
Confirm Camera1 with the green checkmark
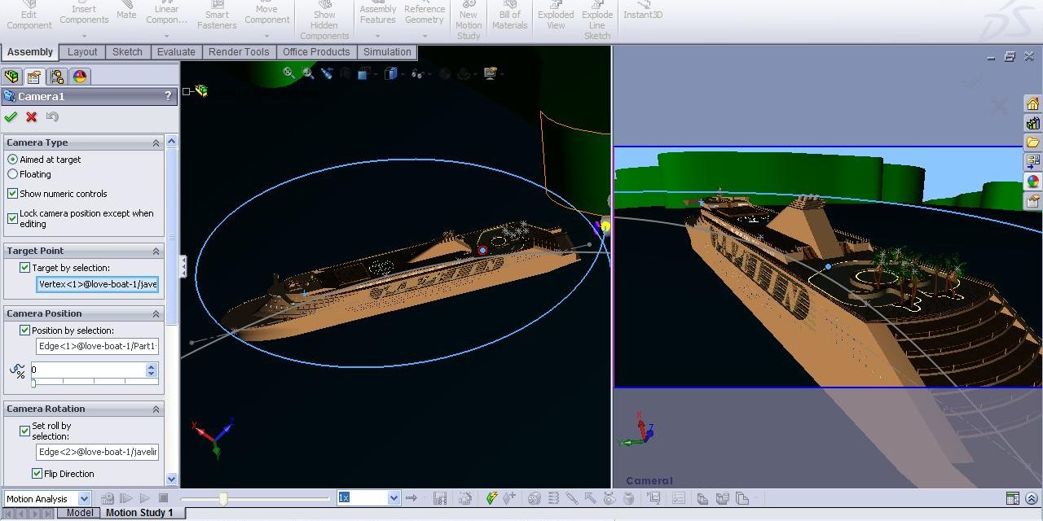coord(11,117)
